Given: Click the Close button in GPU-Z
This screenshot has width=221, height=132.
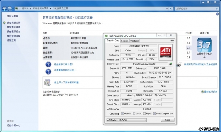Looking at the screenshot, I should (x=167, y=120).
